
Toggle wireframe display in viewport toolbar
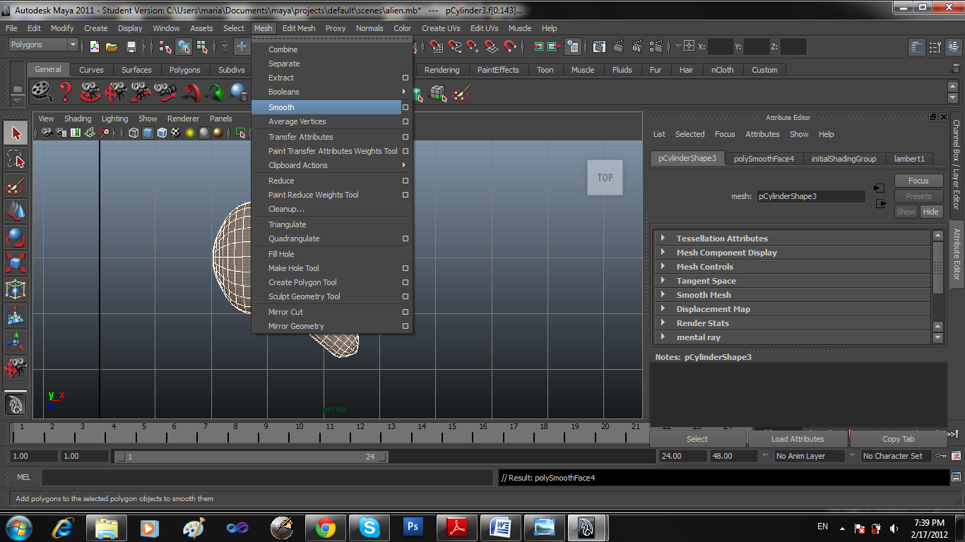[x=134, y=133]
